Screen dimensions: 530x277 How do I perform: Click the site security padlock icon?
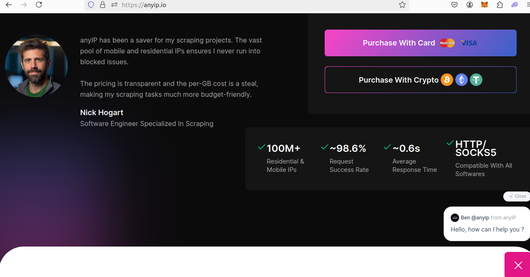[x=103, y=5]
